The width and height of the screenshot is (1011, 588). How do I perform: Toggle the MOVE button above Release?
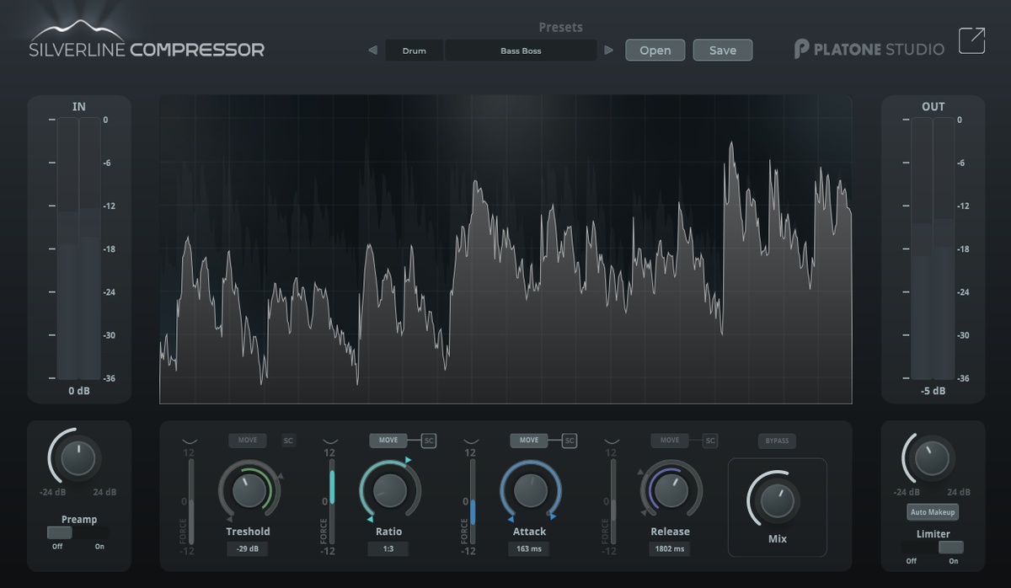click(670, 441)
